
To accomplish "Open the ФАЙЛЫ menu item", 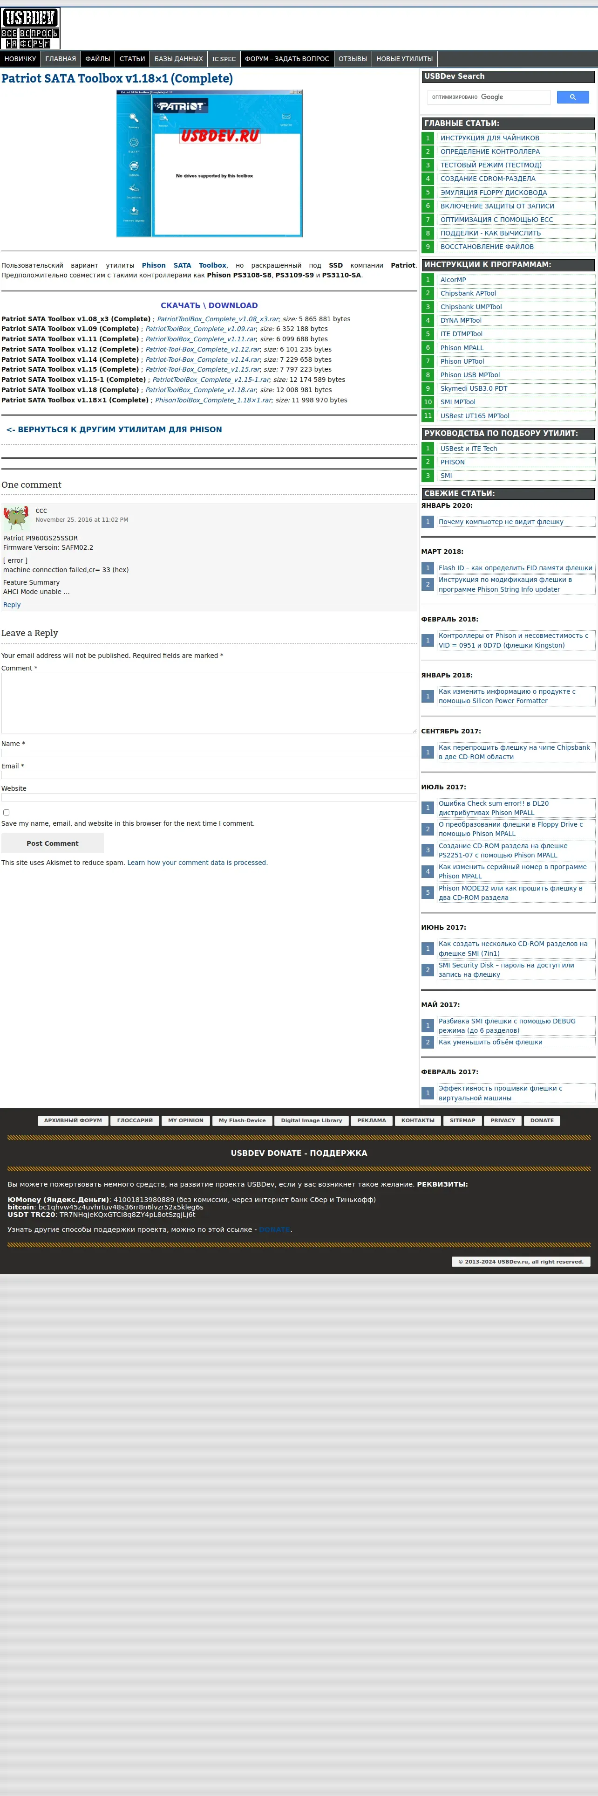I will coord(97,59).
